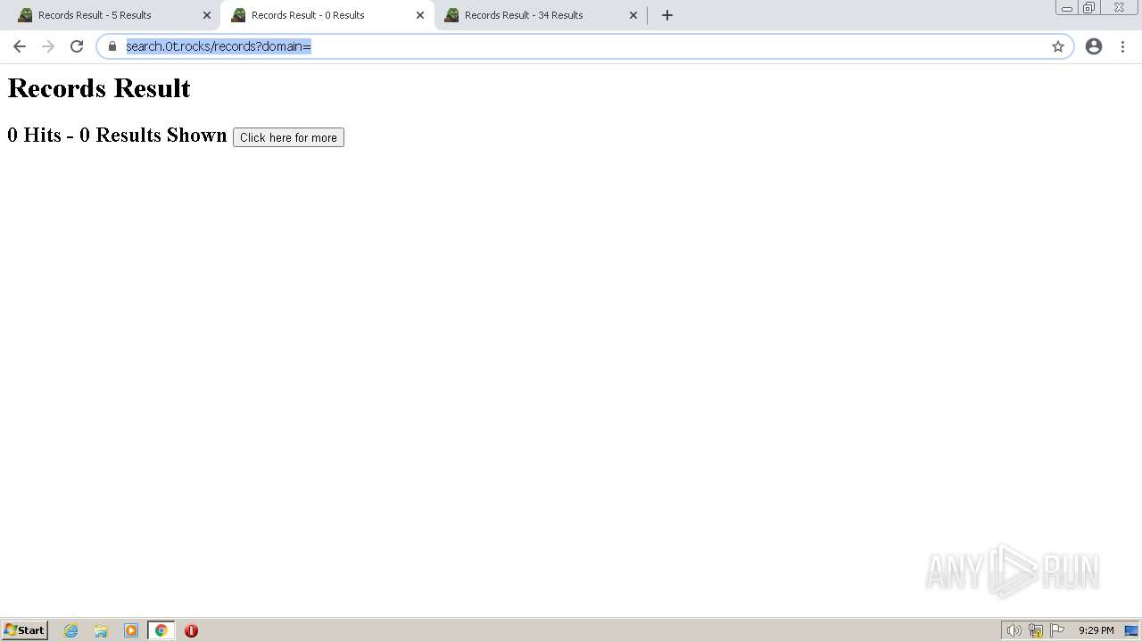Click the taskbar clock showing 9:29 PM
Screen dimensions: 1142x642
tap(1096, 630)
